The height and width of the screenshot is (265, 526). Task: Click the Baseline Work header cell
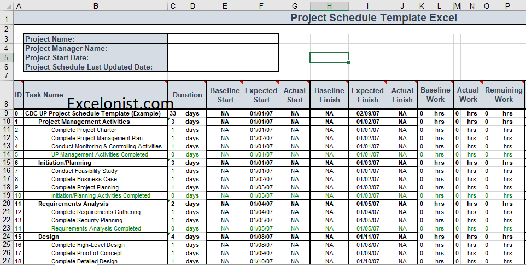(x=435, y=95)
